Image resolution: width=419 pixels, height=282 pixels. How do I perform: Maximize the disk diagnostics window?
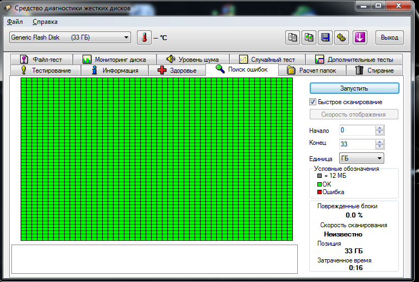coord(378,5)
